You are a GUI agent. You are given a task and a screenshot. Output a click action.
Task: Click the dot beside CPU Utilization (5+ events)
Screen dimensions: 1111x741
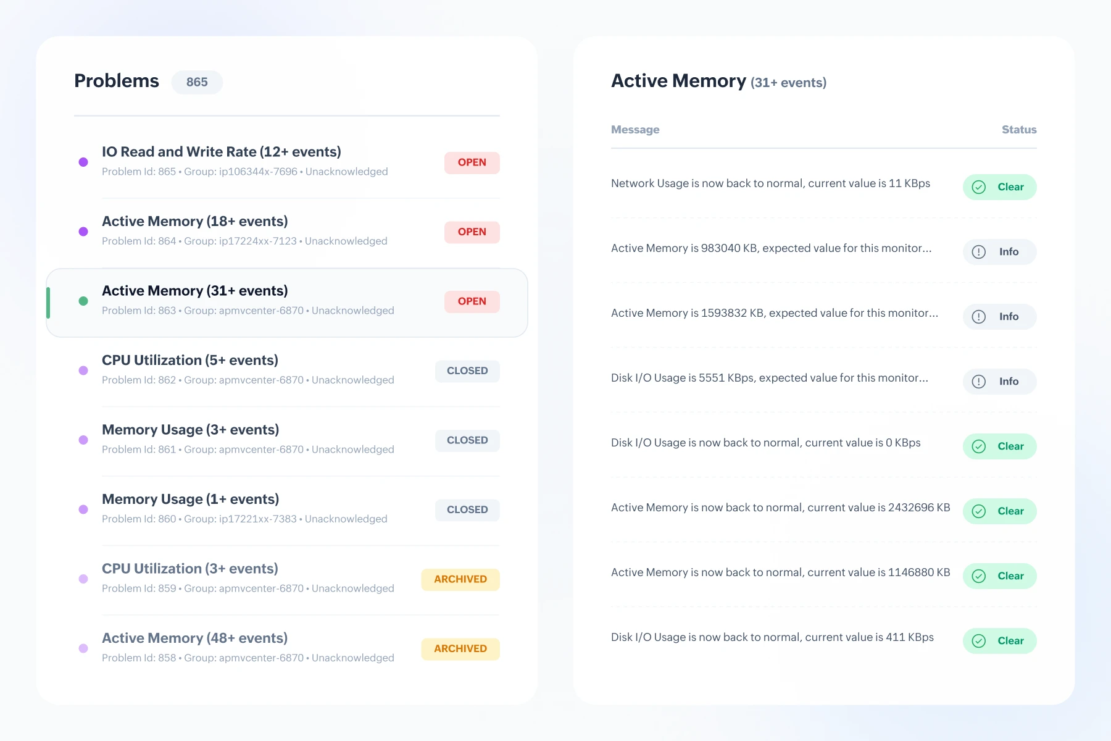pos(83,371)
